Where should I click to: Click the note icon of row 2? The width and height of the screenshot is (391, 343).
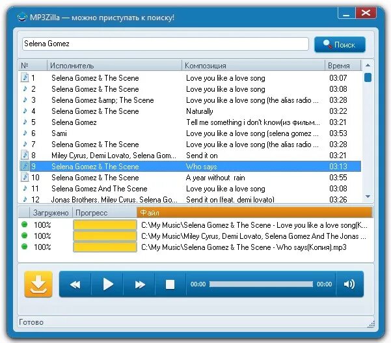[25, 89]
